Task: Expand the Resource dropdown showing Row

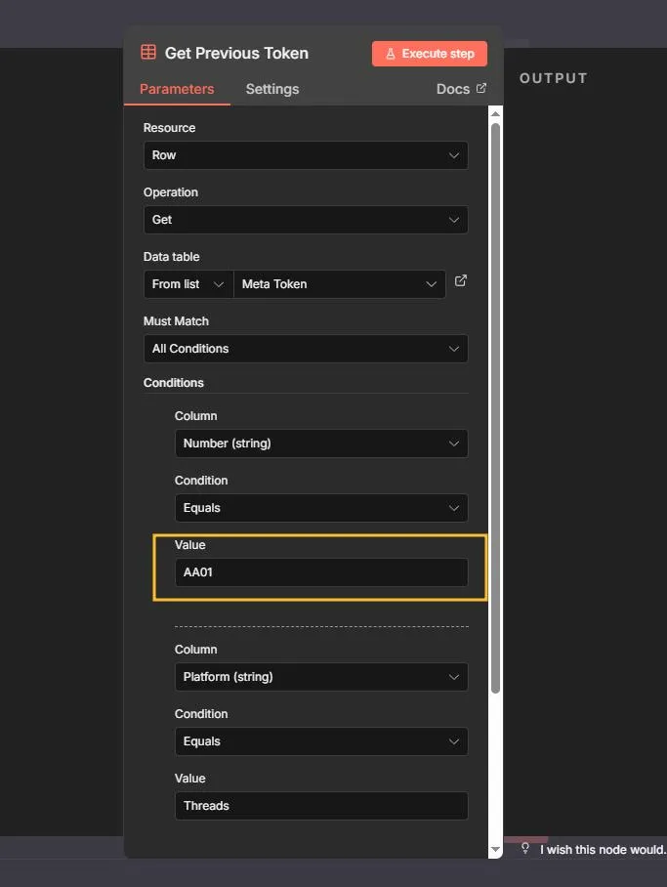Action: (305, 155)
